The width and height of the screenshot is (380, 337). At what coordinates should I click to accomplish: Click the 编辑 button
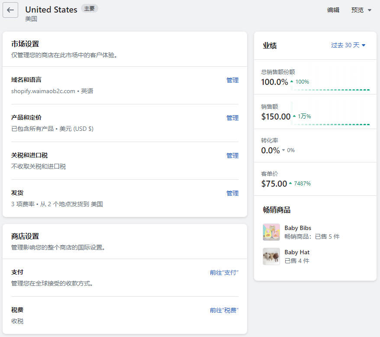[333, 10]
